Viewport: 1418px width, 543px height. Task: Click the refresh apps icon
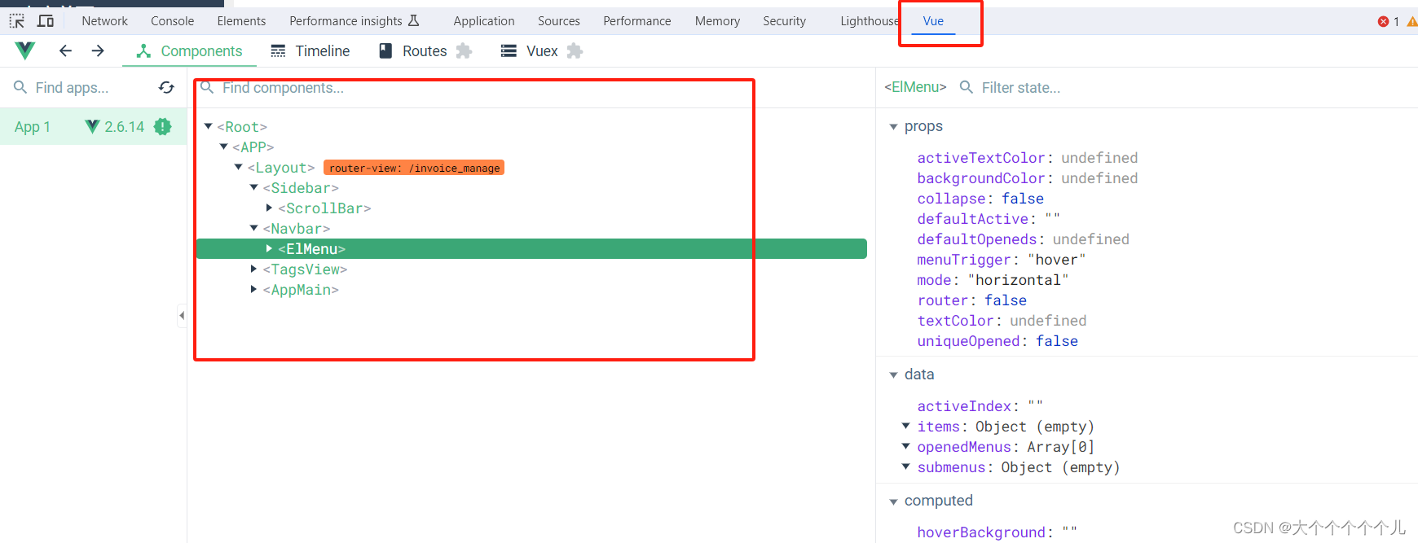(166, 87)
